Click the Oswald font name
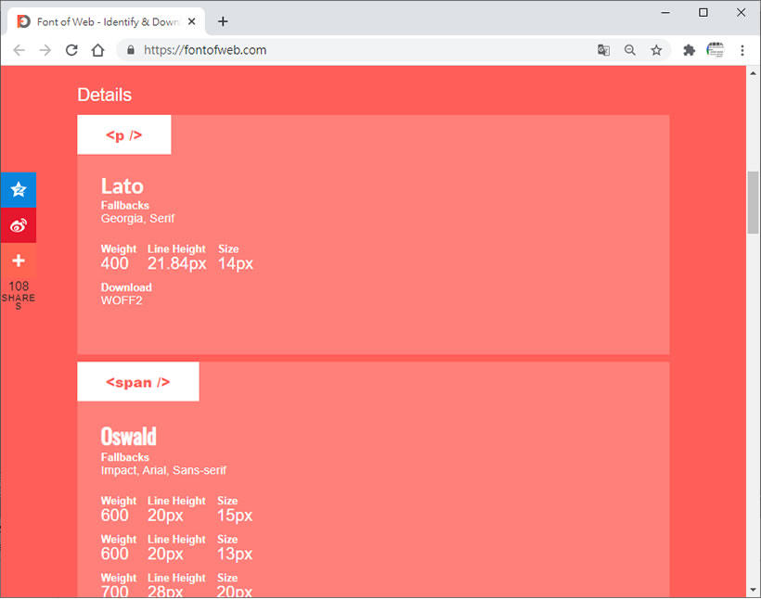This screenshot has width=761, height=599. point(129,437)
